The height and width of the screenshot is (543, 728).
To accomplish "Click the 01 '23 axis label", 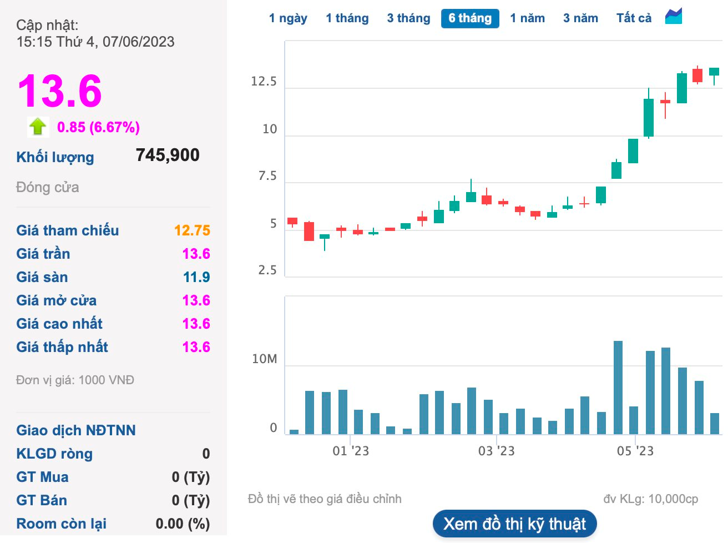I will (351, 451).
